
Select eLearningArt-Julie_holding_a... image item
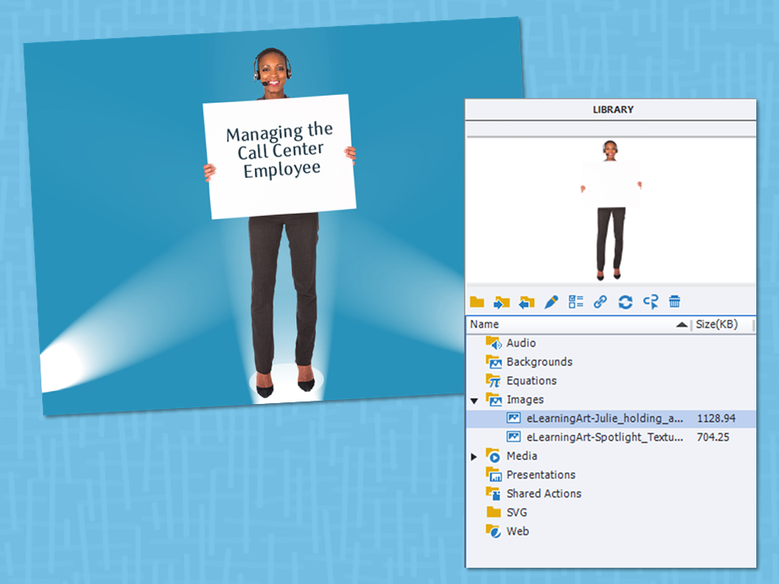(x=610, y=419)
